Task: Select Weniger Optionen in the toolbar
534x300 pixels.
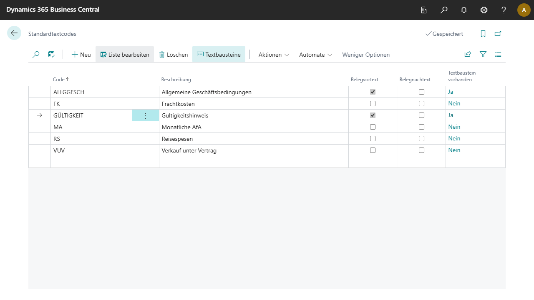Action: point(366,55)
